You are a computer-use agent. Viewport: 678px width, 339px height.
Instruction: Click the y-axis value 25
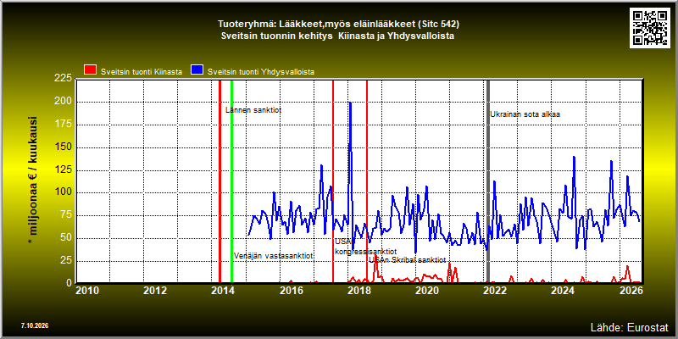pos(66,261)
